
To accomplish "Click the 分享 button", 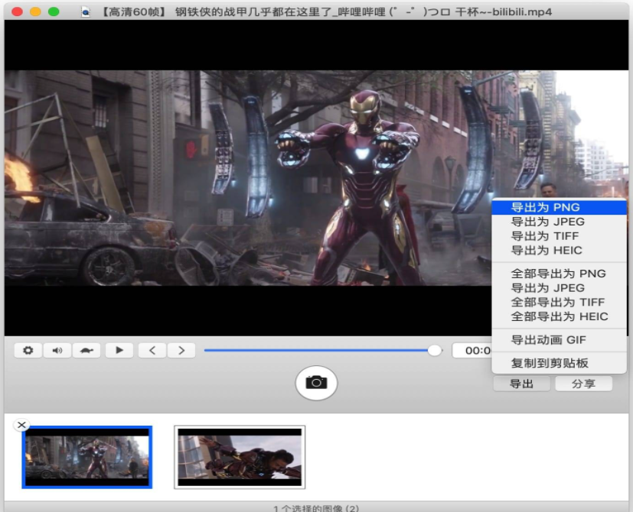I will 583,384.
